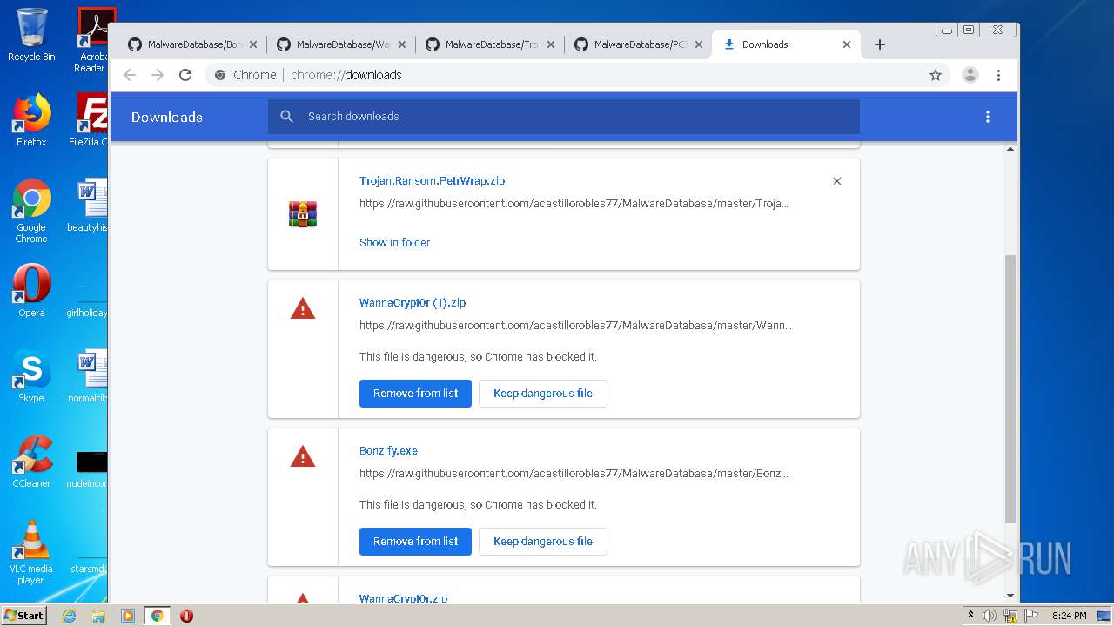This screenshot has height=627, width=1114.
Task: Open Windows Explorer from the taskbar
Action: [98, 616]
